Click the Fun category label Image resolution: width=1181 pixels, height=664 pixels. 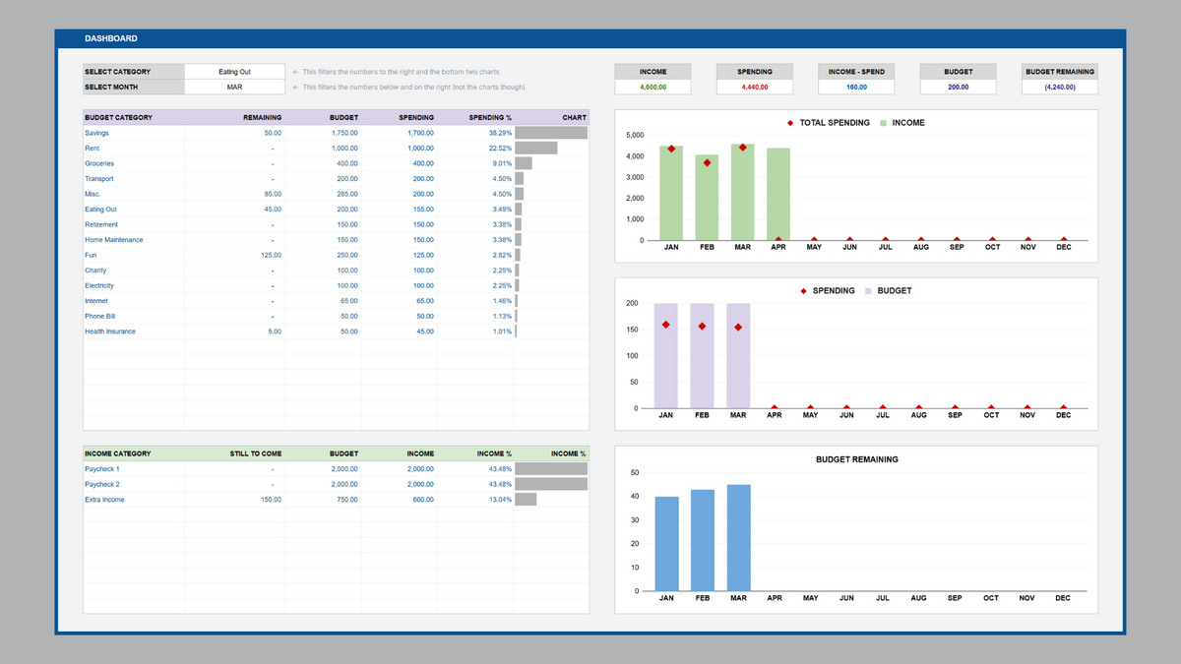(x=91, y=255)
